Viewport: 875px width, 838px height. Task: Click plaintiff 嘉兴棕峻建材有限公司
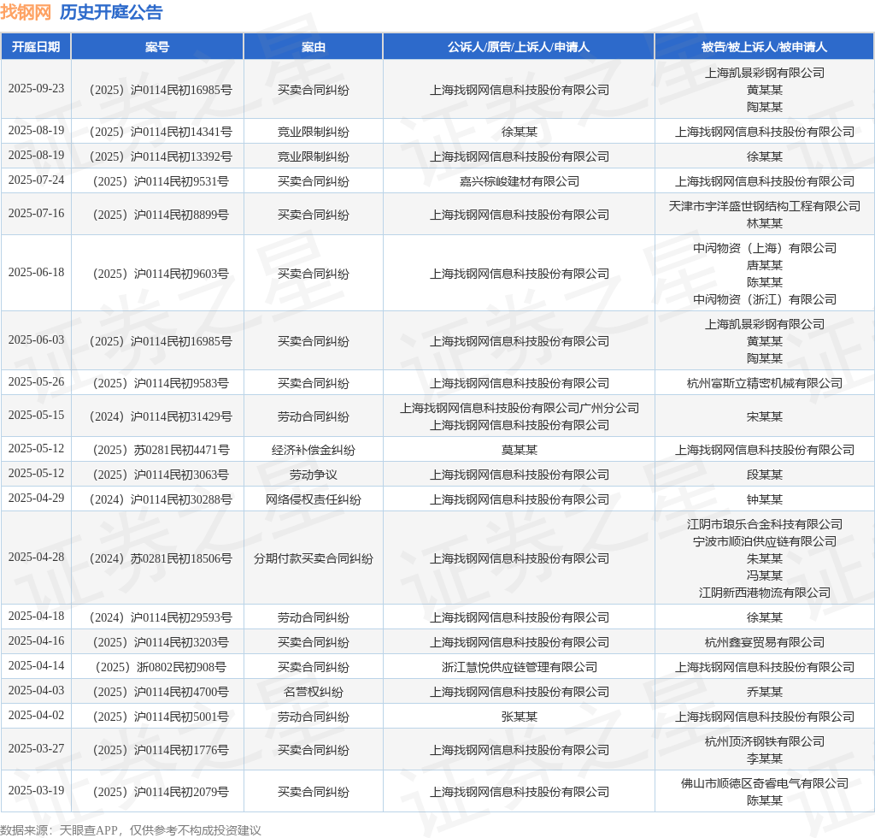pyautogui.click(x=519, y=181)
